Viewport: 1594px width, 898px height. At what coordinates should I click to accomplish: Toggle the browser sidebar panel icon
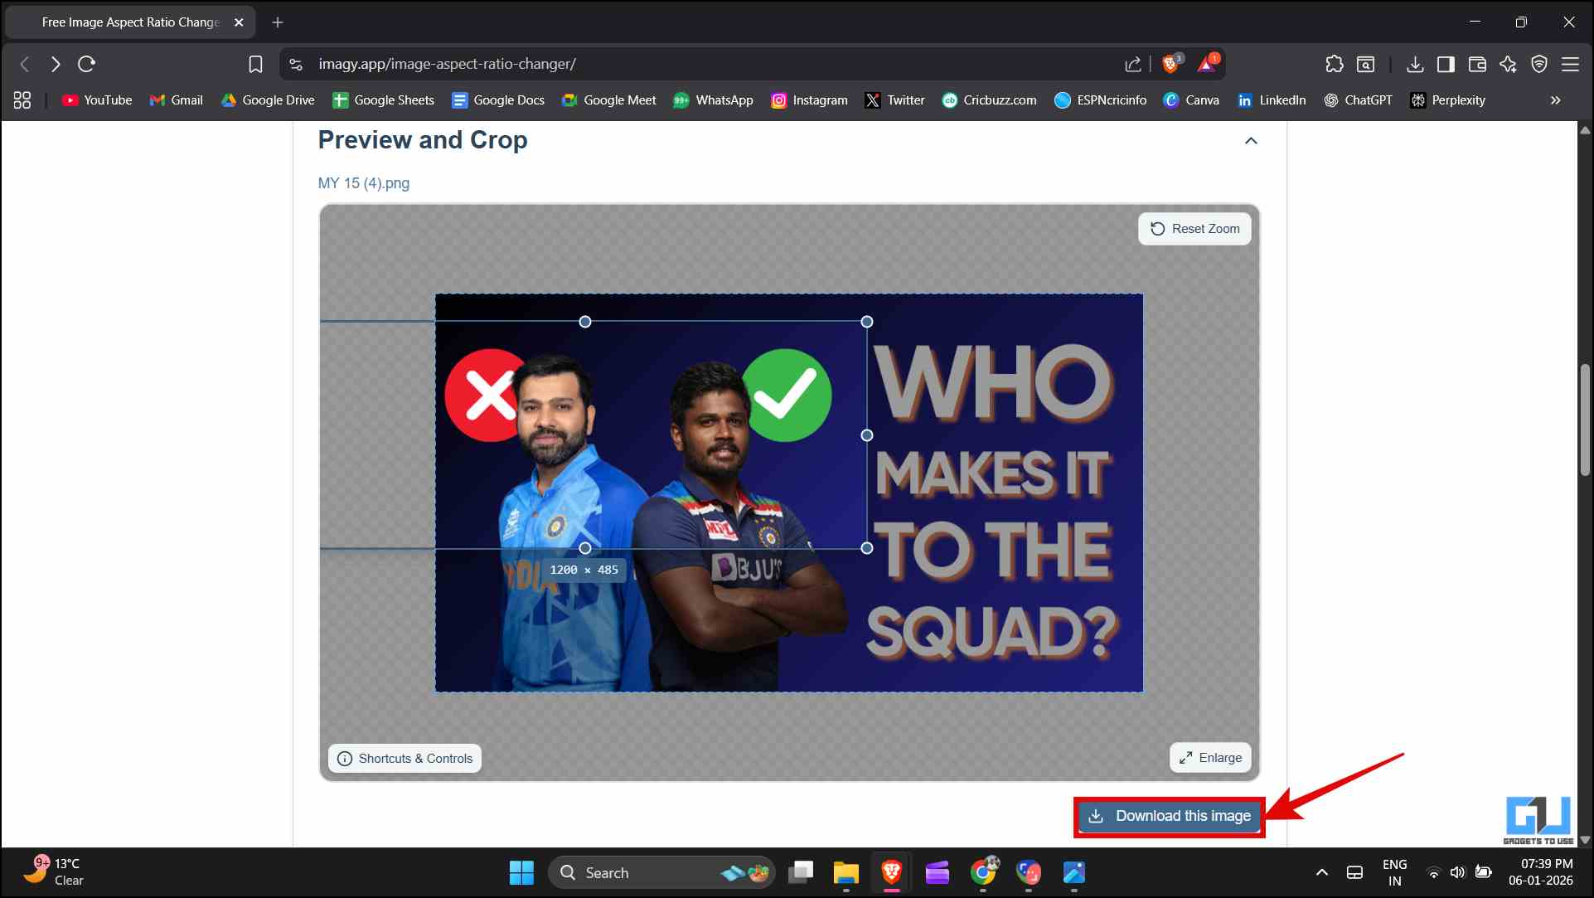[x=1446, y=64]
